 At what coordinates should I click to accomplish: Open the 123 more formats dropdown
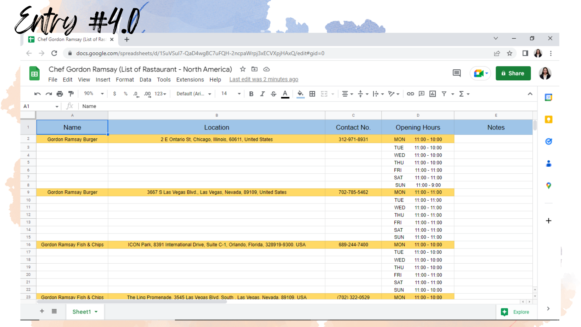click(x=160, y=94)
